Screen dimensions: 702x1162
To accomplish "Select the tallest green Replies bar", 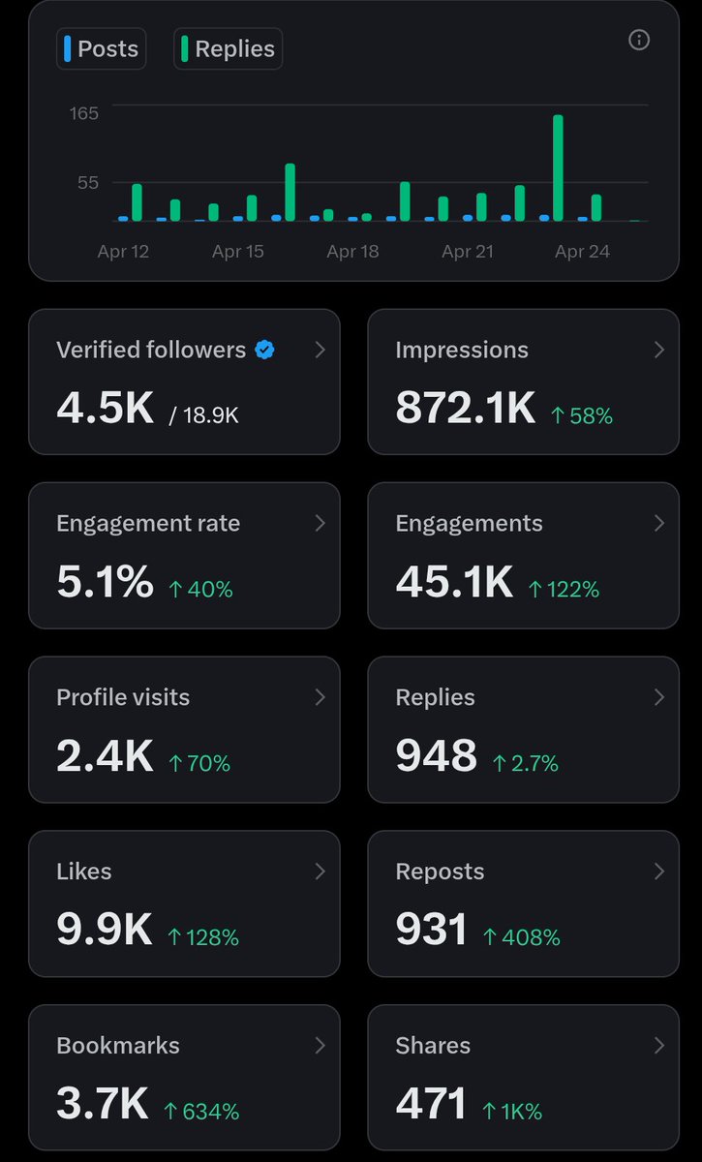I will click(558, 168).
